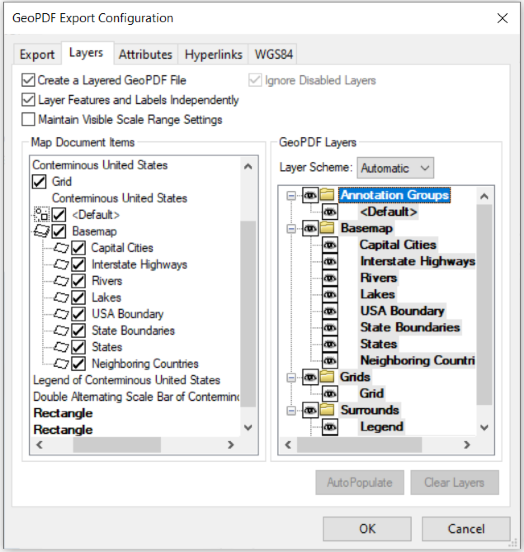Screen dimensions: 524x552
Task: Click the Surrounds folder icon
Action: click(x=327, y=409)
